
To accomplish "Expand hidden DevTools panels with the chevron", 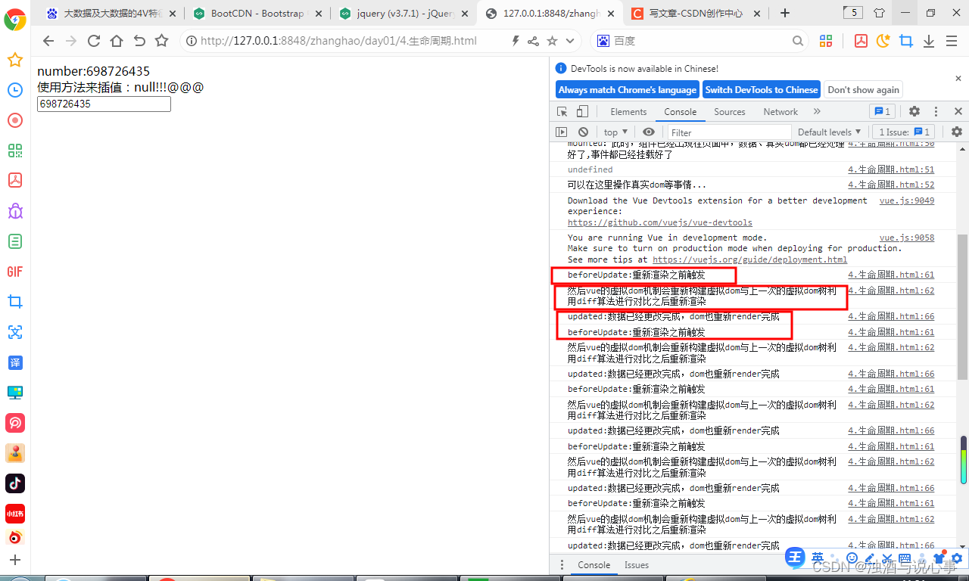I will click(816, 111).
